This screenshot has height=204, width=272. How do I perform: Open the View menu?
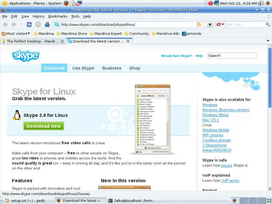click(x=25, y=16)
